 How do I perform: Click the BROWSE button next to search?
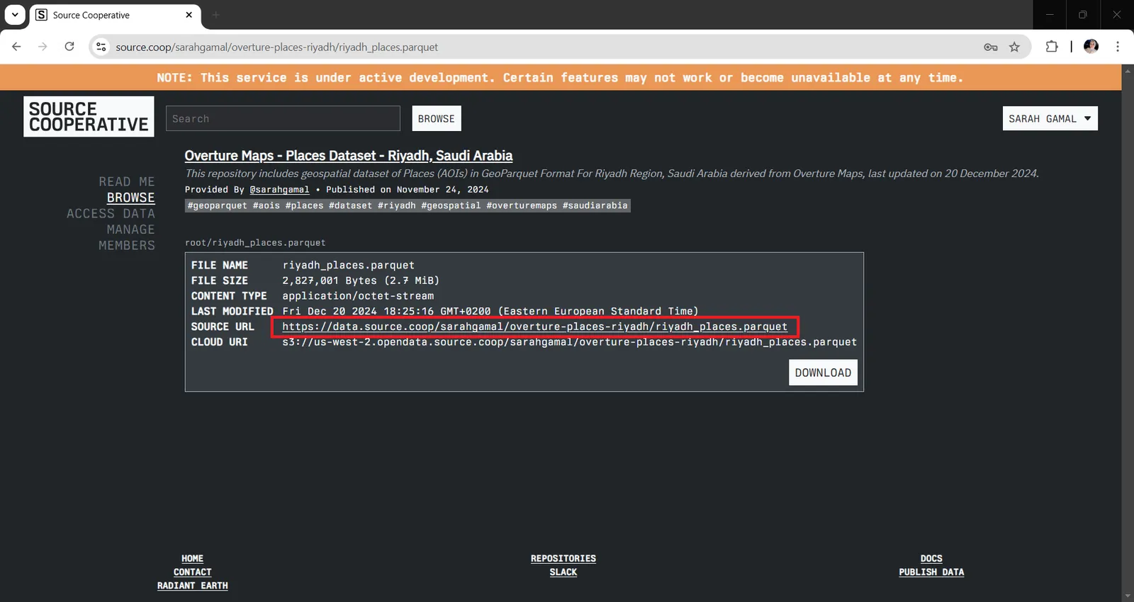[x=437, y=118]
